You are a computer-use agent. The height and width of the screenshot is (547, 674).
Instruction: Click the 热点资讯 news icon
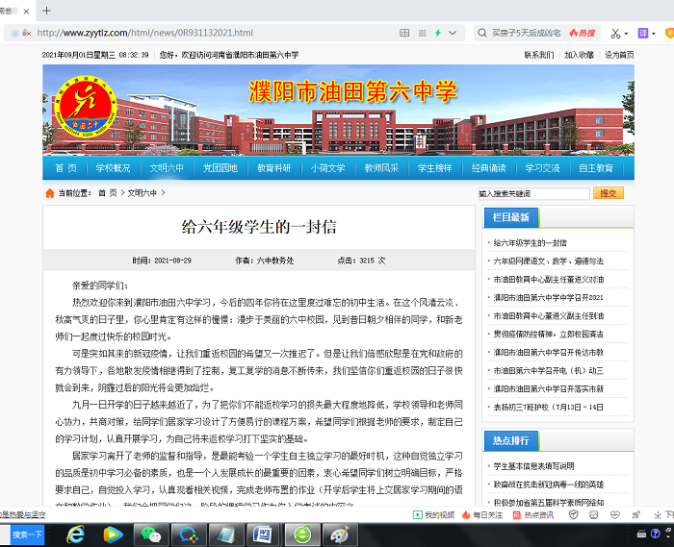(x=533, y=515)
